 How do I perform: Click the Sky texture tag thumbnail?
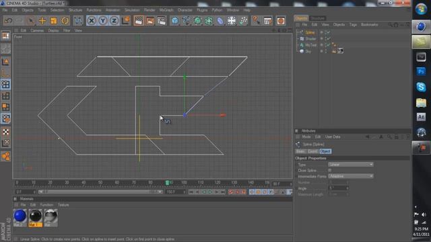point(340,51)
